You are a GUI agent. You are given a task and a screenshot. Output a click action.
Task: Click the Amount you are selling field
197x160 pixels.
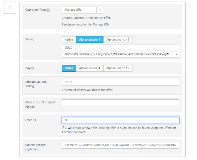pos(120,82)
